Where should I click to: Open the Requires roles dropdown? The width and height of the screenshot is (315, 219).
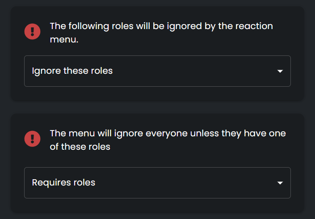pos(157,183)
